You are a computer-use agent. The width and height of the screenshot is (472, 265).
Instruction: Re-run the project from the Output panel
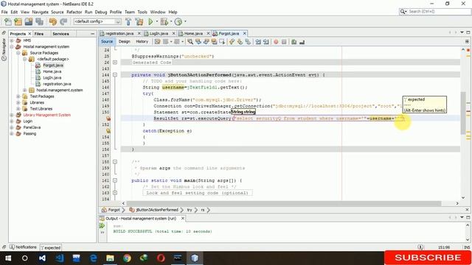[103, 226]
